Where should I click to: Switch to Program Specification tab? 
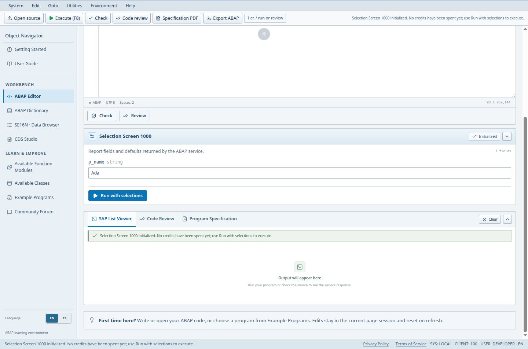pos(210,219)
